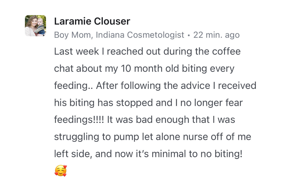Open Laramie Clouser's profile photo
This screenshot has height=183, width=282.
35,26
